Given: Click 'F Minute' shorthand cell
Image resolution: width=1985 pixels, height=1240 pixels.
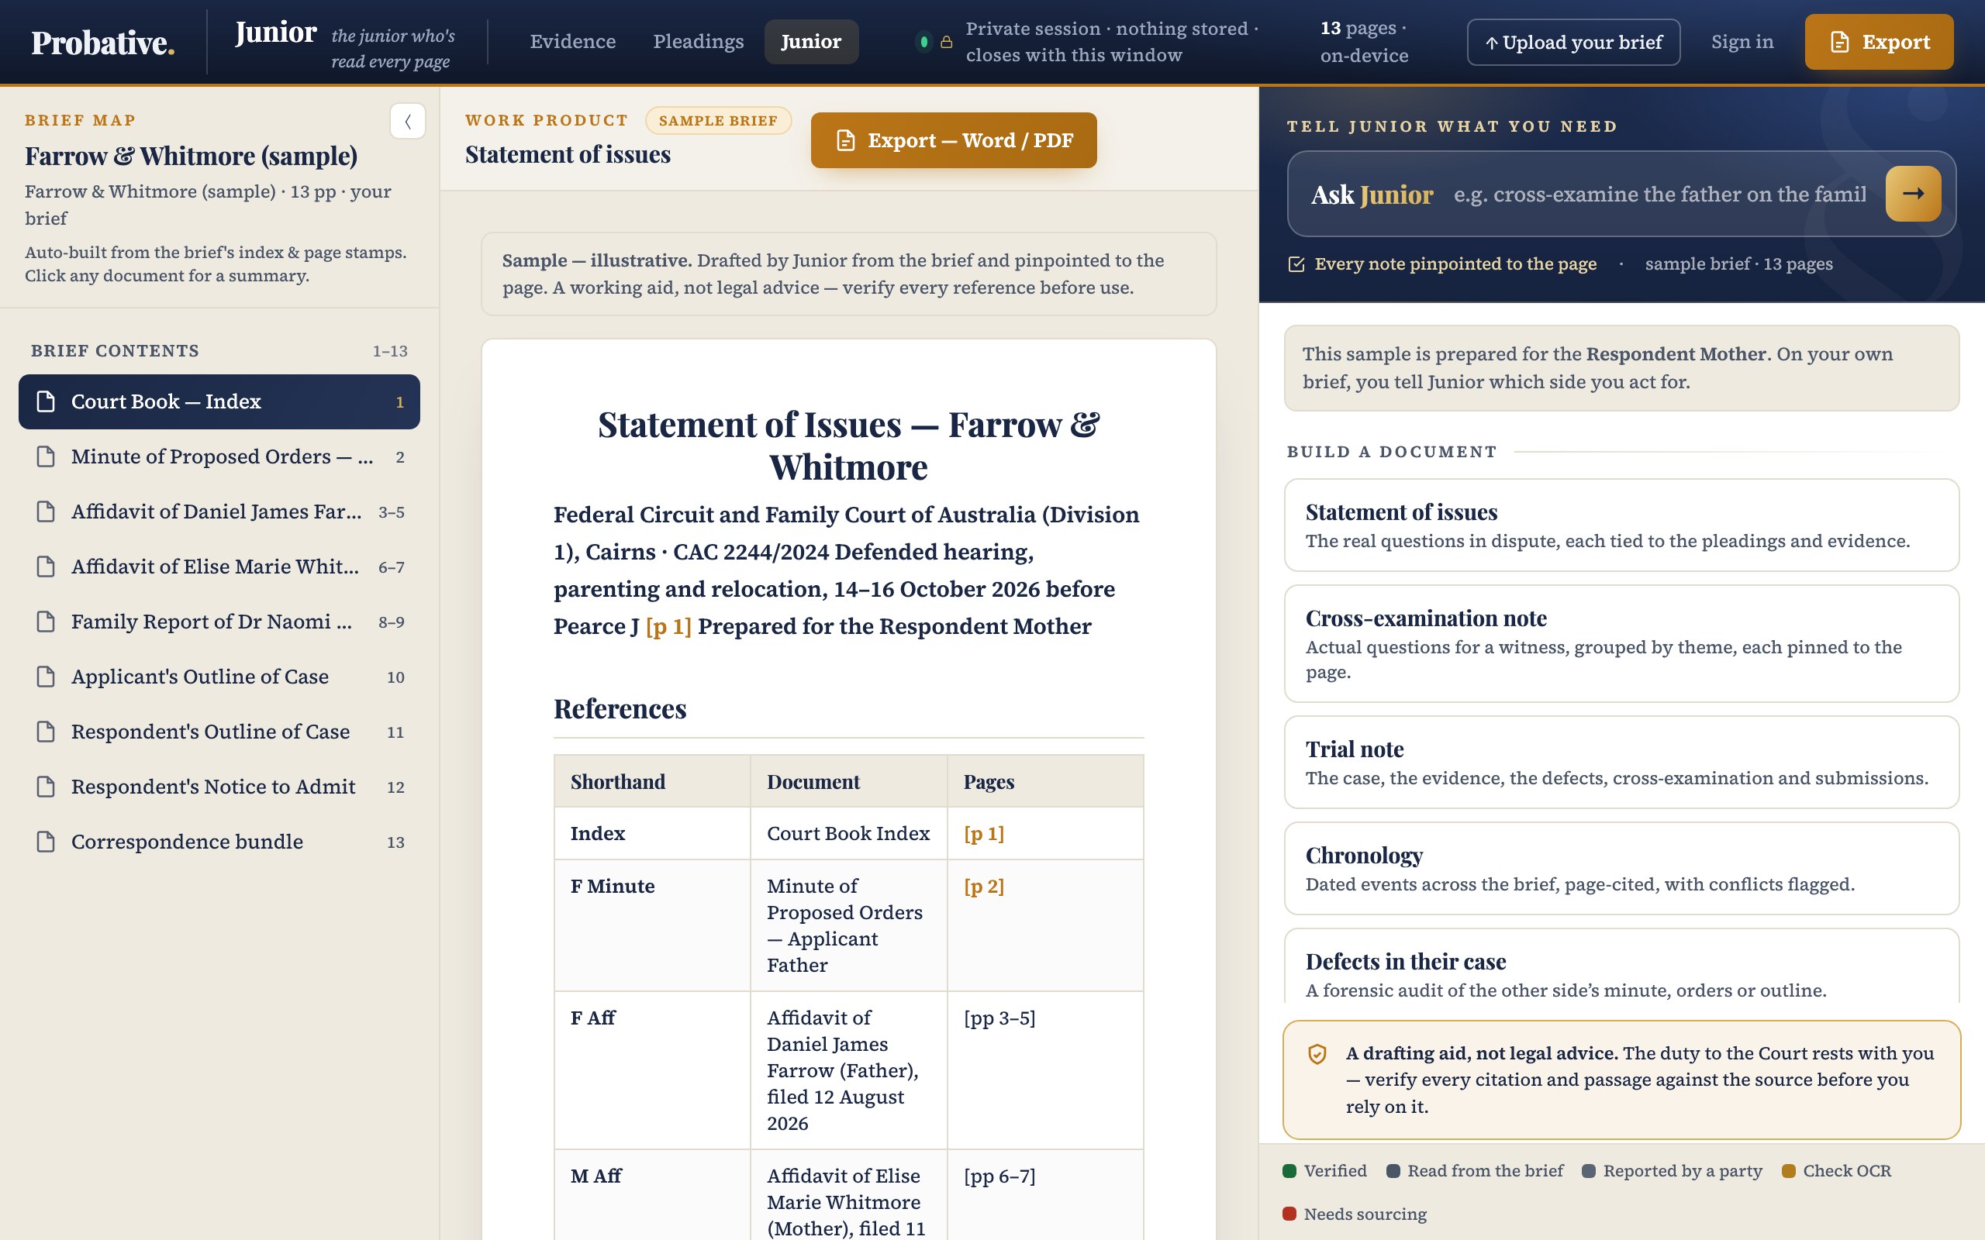Looking at the screenshot, I should (x=652, y=926).
